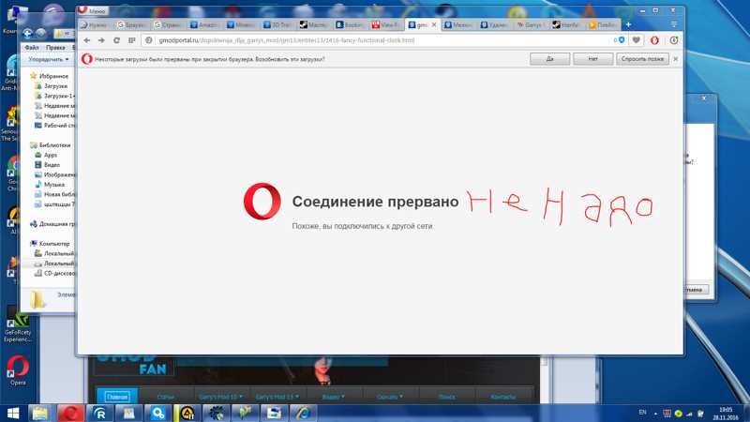Switch to the Garry's tab
The image size is (750, 422).
(531, 25)
